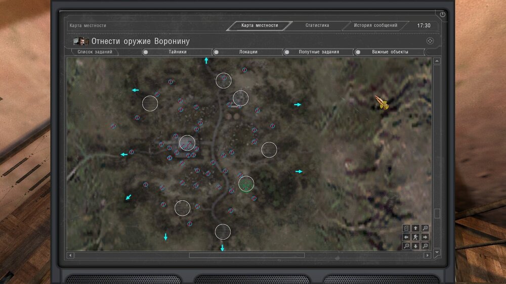
Task: Click the quest giver portrait icon
Action: point(80,41)
